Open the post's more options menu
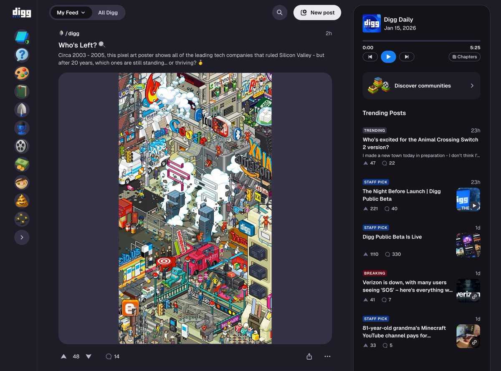This screenshot has width=501, height=371. 327,356
